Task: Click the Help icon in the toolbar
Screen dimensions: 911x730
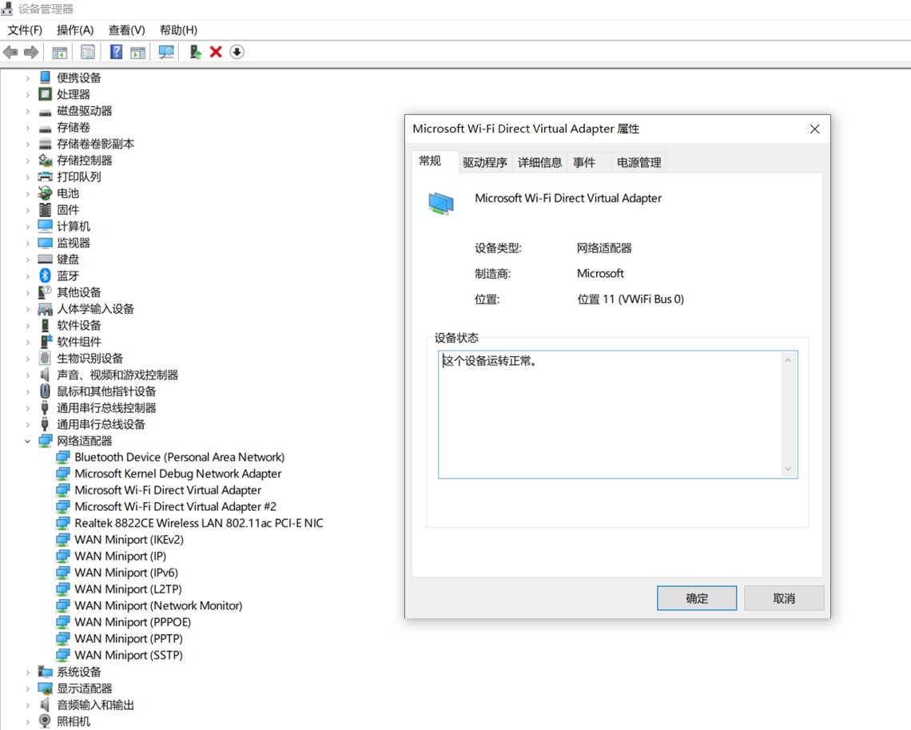Action: click(x=116, y=52)
